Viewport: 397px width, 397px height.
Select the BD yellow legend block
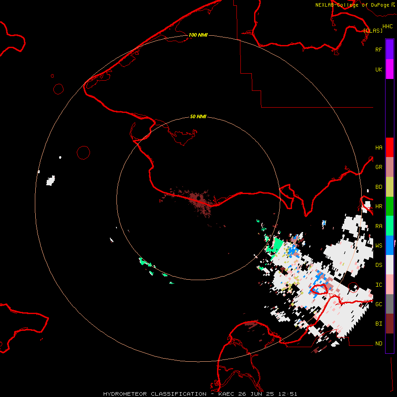pos(390,187)
